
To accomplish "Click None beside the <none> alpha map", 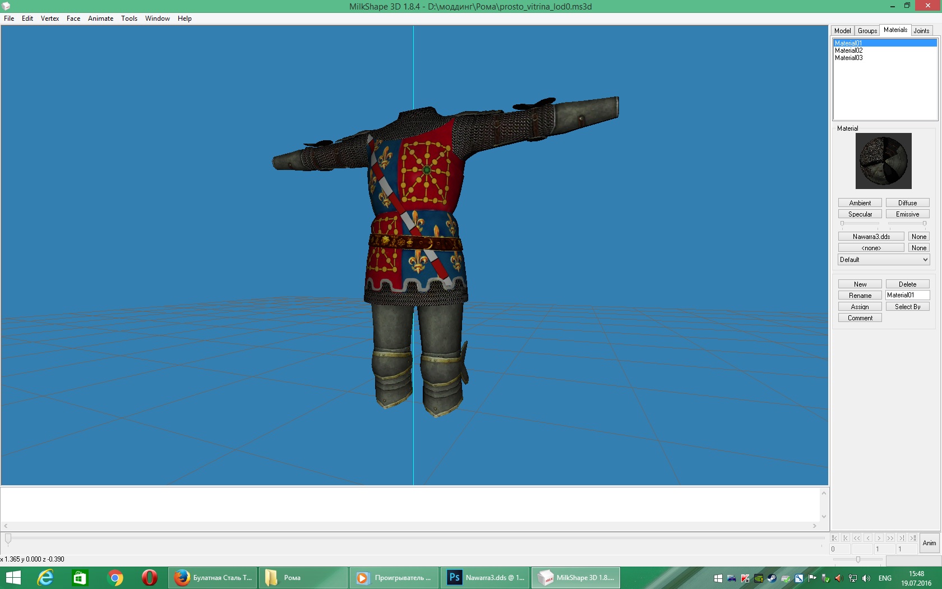I will point(919,248).
